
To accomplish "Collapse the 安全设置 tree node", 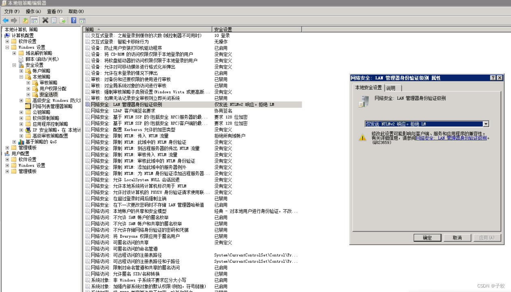I will (x=14, y=65).
